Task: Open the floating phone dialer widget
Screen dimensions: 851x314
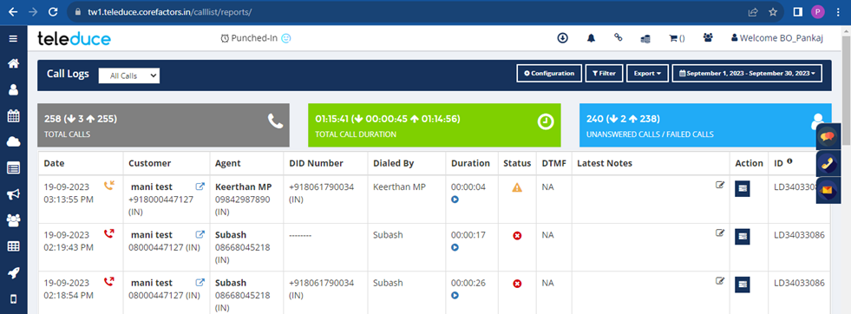Action: tap(828, 163)
